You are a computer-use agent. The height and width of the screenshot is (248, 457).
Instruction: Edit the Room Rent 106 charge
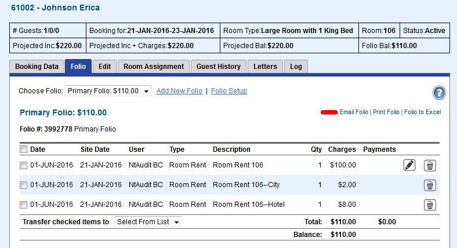click(409, 166)
